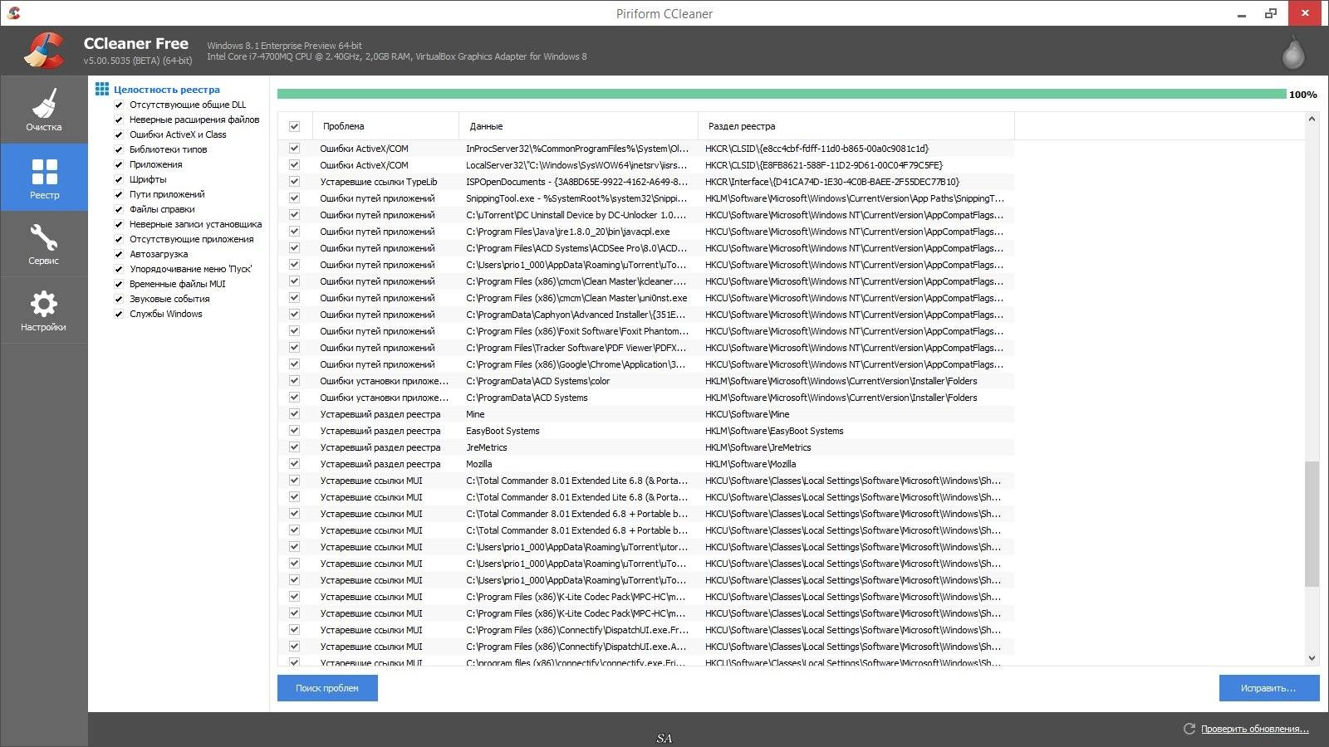The height and width of the screenshot is (747, 1329).
Task: Toggle Автозагрузка checkbox
Action: coord(119,255)
